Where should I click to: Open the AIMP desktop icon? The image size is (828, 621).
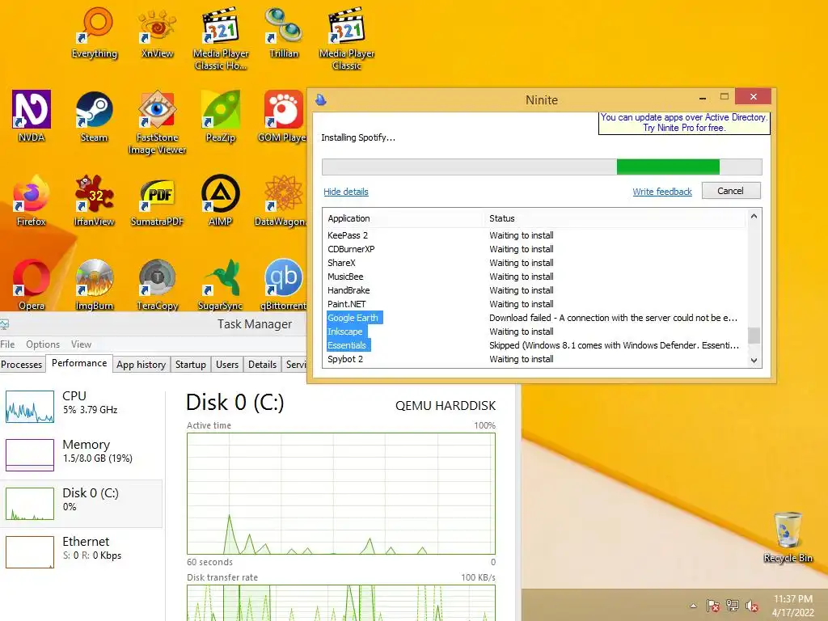coord(220,201)
